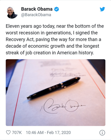Click the black pen in the photo

[53, 88]
